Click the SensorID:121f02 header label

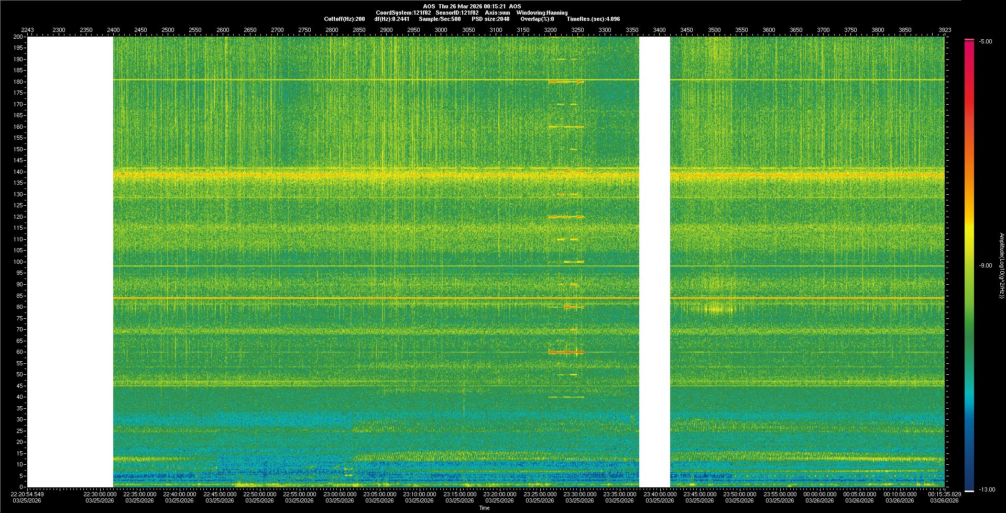coord(457,13)
